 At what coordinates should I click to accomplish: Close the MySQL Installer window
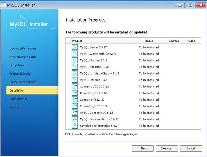(x=201, y=5)
